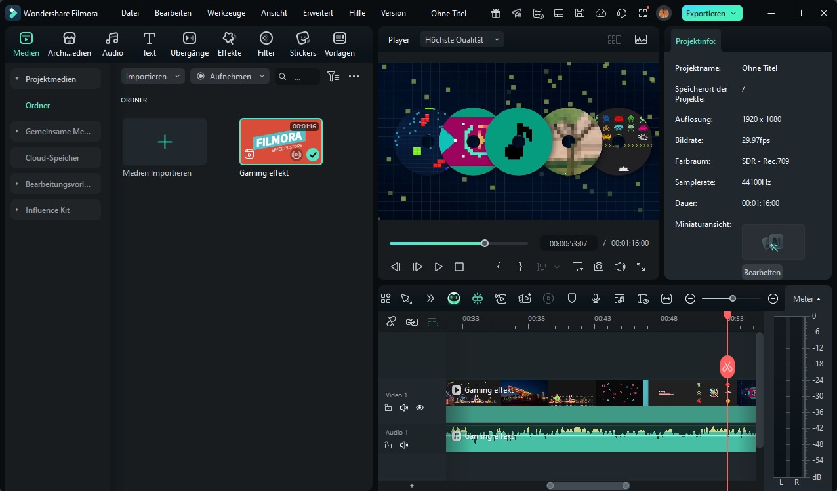Open the display settings monitor icon

[577, 267]
